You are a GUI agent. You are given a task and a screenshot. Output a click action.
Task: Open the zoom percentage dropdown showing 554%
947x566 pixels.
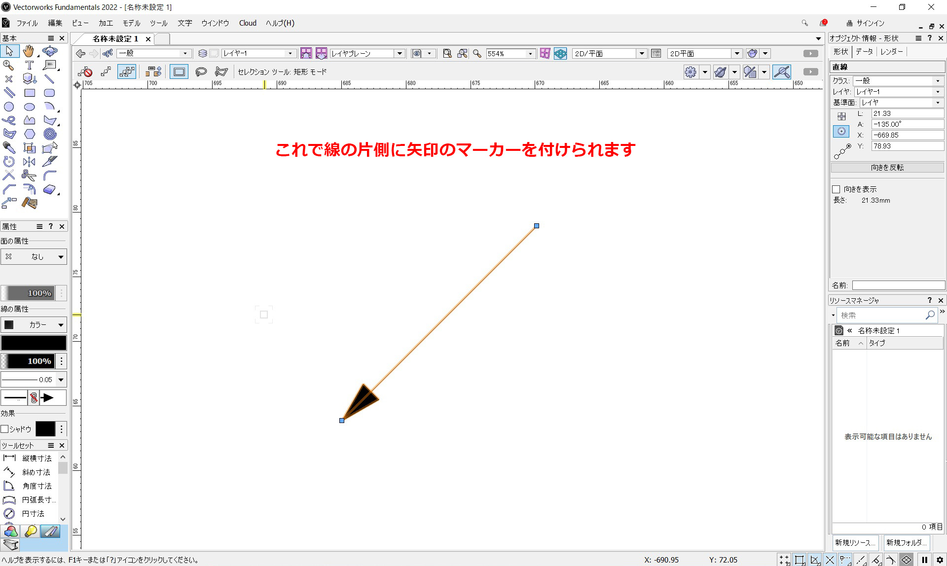coord(530,53)
